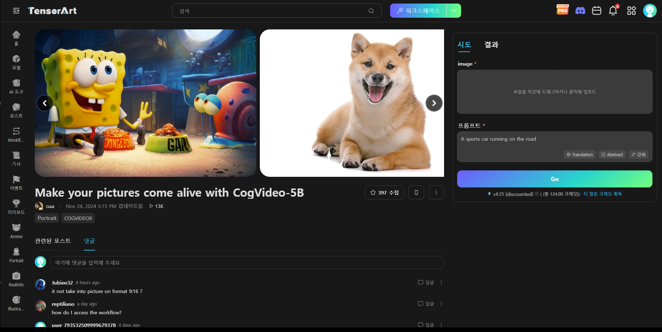The width and height of the screenshot is (662, 332).
Task: Click the credits cost help icon
Action: click(x=537, y=194)
